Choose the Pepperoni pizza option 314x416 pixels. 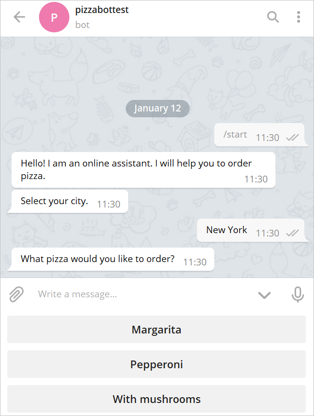(157, 364)
